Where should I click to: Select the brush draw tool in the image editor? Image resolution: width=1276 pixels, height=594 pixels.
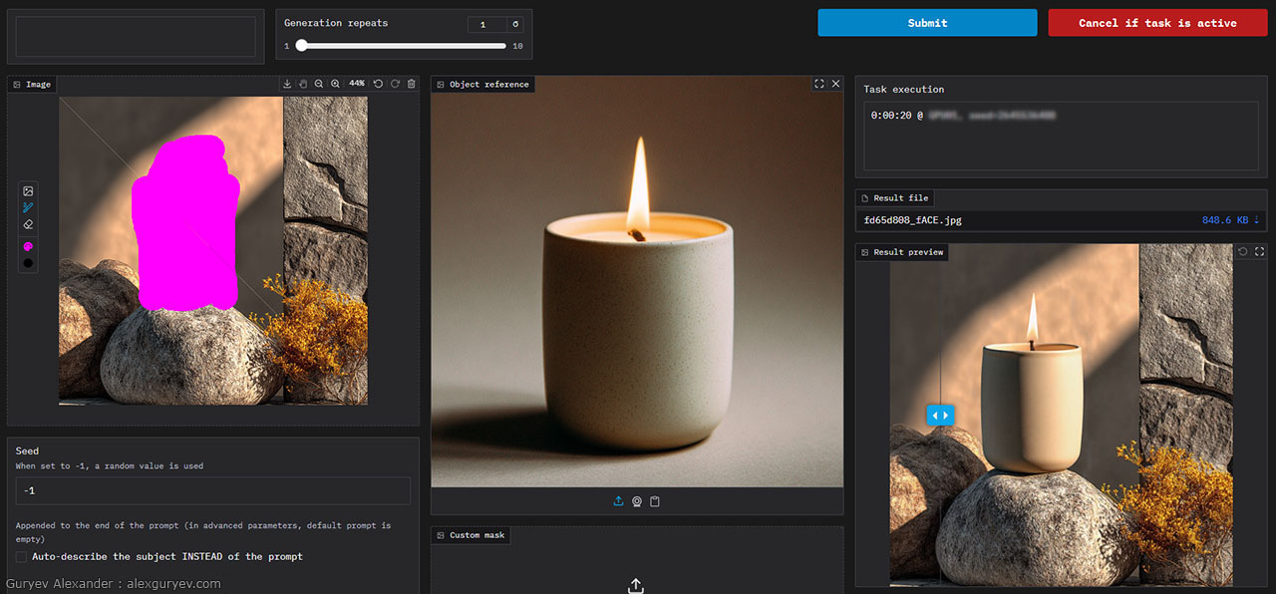point(28,207)
